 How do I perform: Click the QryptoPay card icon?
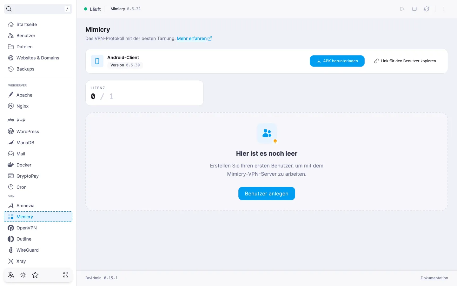pyautogui.click(x=11, y=176)
